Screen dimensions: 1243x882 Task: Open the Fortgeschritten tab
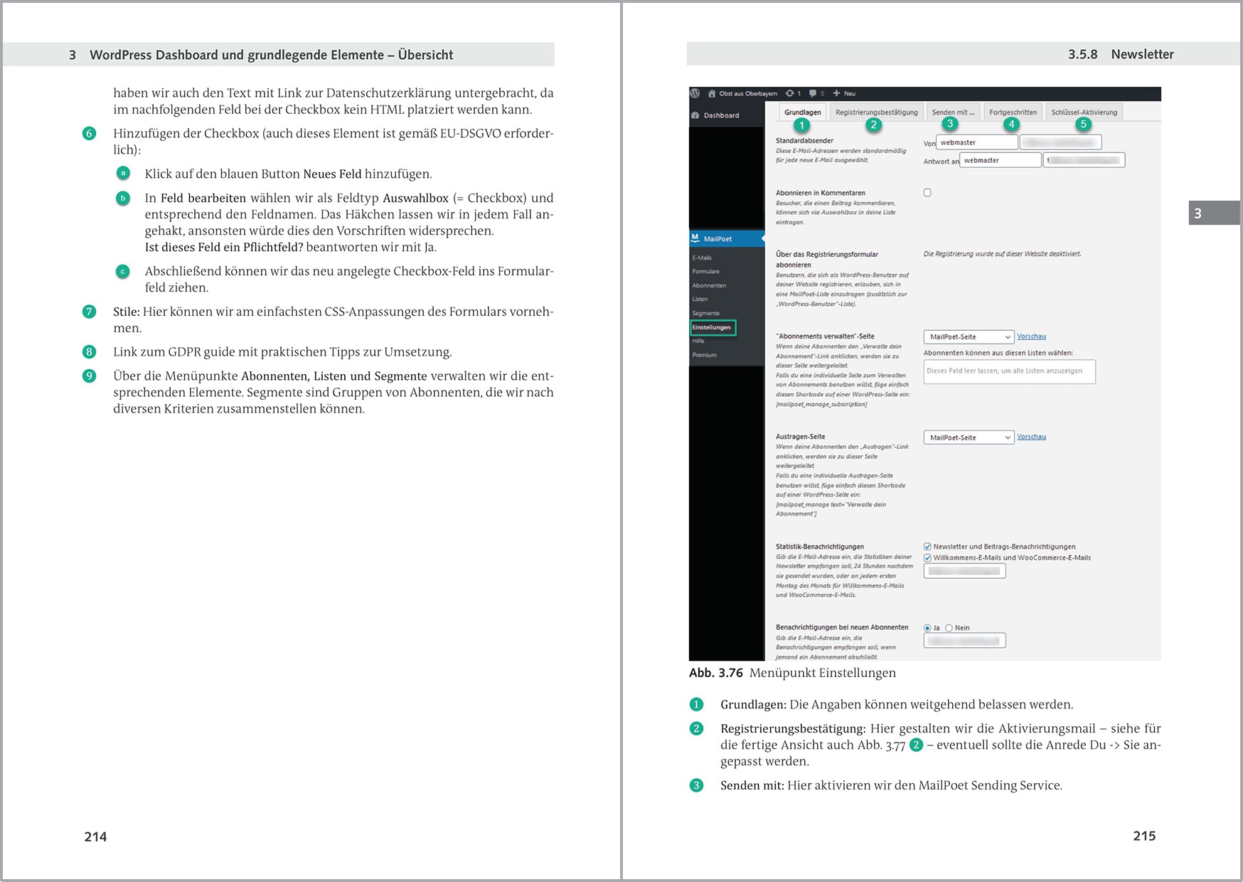point(1013,112)
